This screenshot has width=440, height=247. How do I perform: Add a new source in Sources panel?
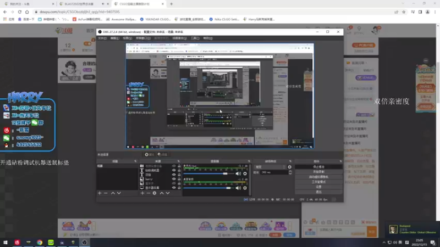142,193
